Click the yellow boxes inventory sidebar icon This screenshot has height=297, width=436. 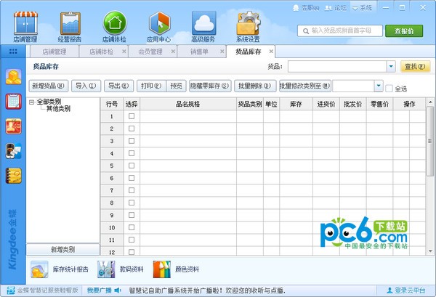tap(13, 76)
